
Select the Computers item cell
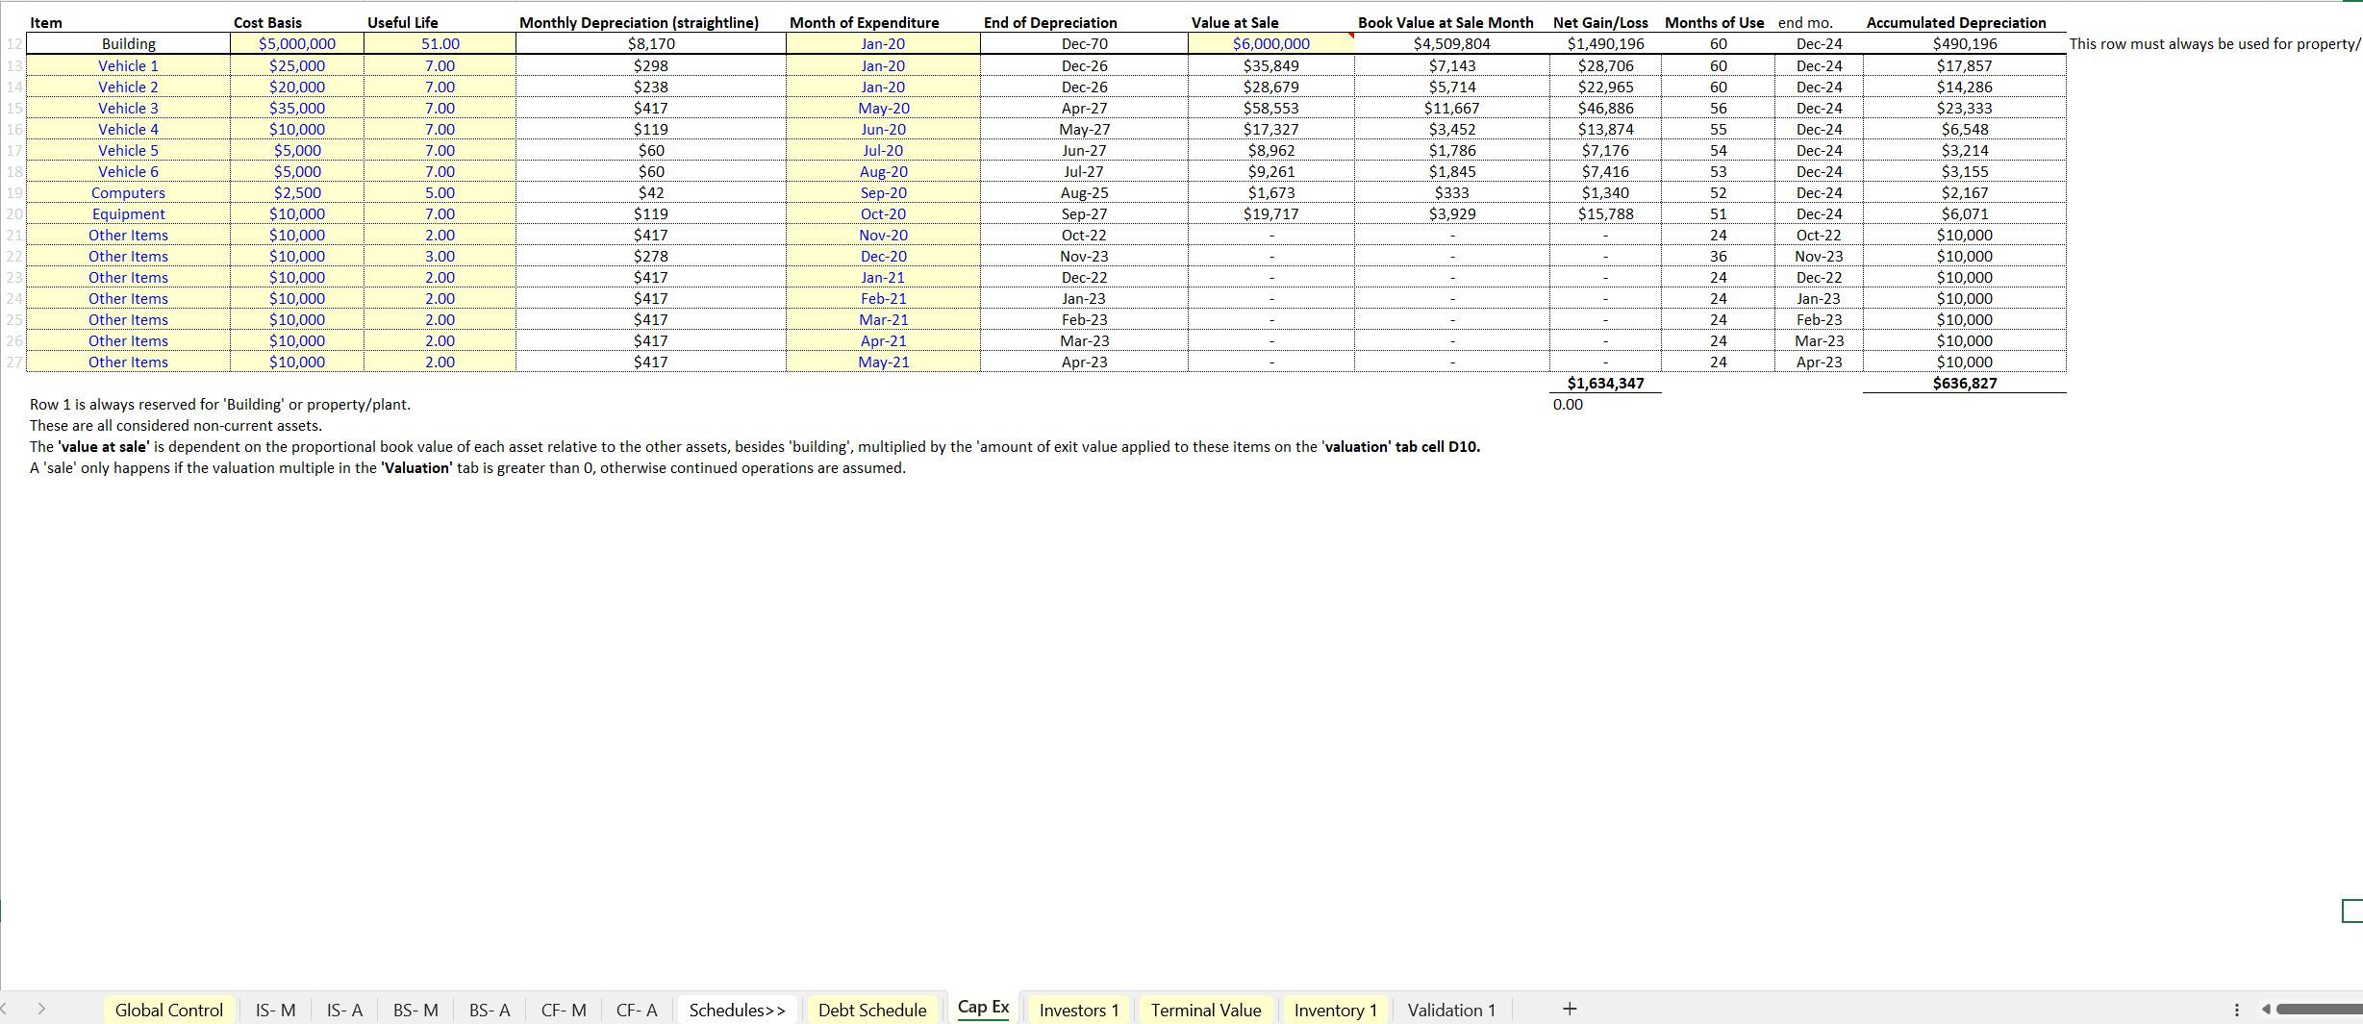click(x=128, y=193)
